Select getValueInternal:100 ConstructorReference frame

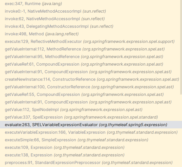coord(90,87)
